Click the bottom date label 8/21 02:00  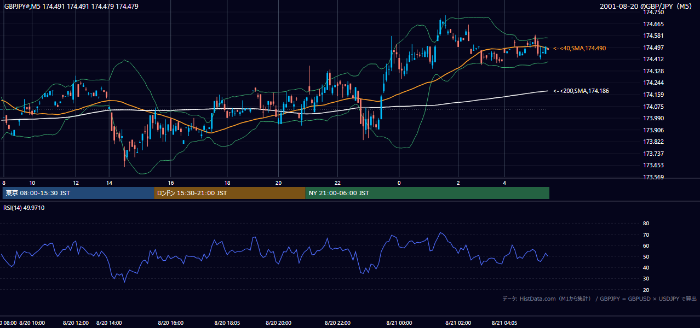458,323
